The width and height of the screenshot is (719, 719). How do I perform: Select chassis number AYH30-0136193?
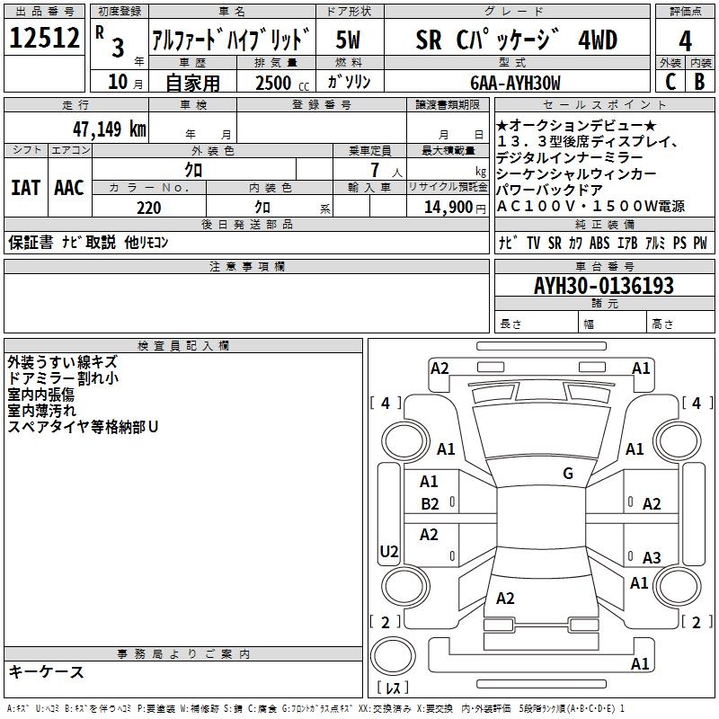604,286
